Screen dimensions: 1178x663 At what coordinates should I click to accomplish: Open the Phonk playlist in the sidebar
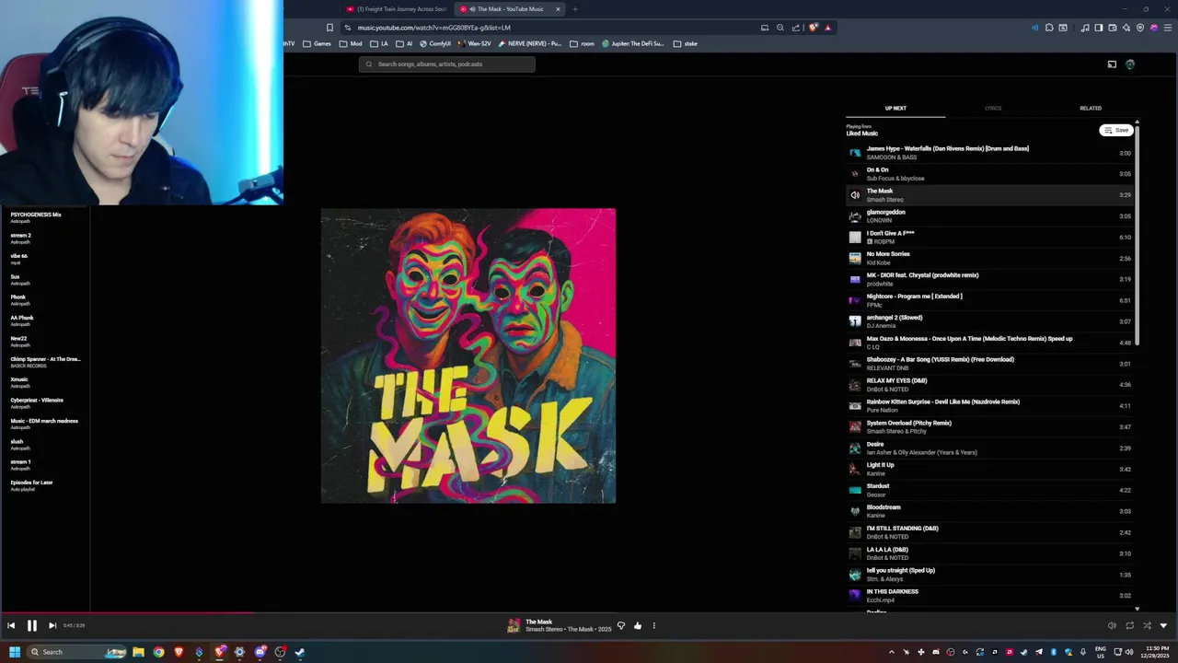coord(18,297)
